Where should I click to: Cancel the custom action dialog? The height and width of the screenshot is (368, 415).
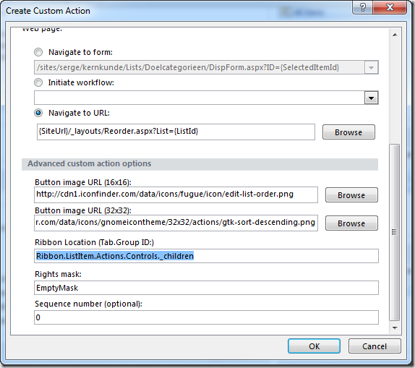click(375, 346)
